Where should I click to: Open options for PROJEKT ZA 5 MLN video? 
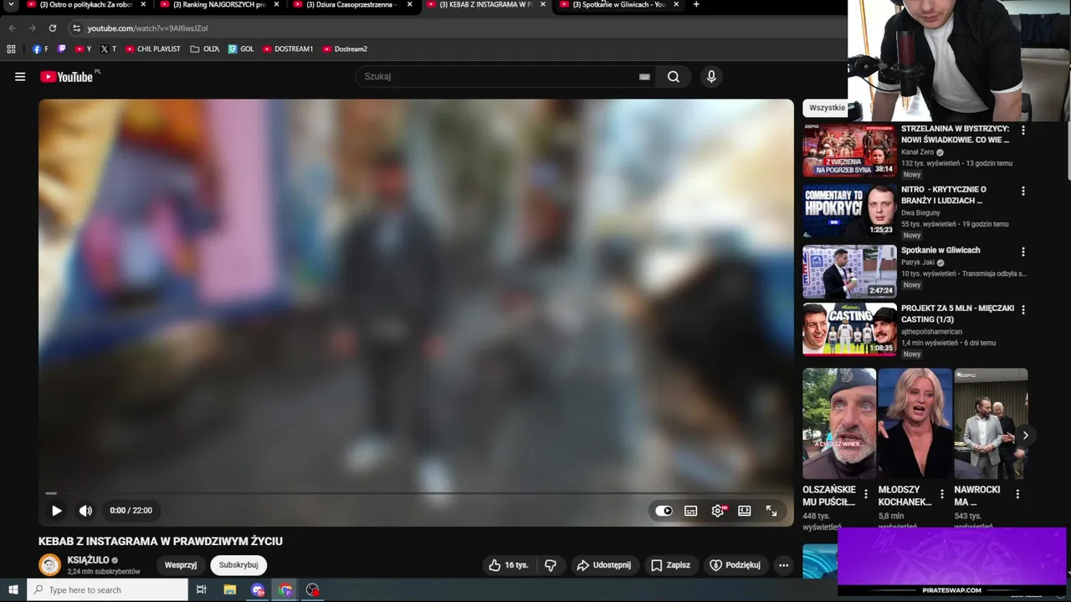point(1022,309)
